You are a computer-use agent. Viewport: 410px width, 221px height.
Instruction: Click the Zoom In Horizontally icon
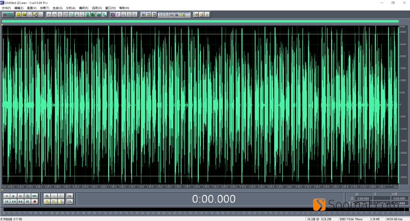47,196
